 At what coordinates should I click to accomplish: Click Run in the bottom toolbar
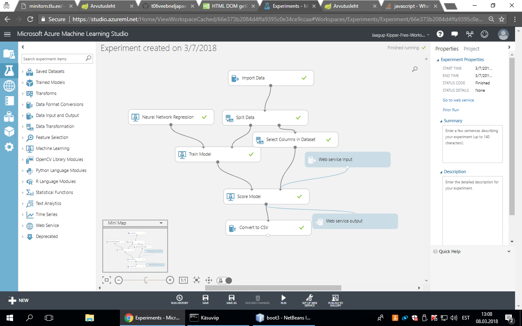coord(283,300)
